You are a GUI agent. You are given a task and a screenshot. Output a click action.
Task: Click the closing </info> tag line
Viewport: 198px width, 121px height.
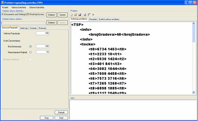click(86, 39)
